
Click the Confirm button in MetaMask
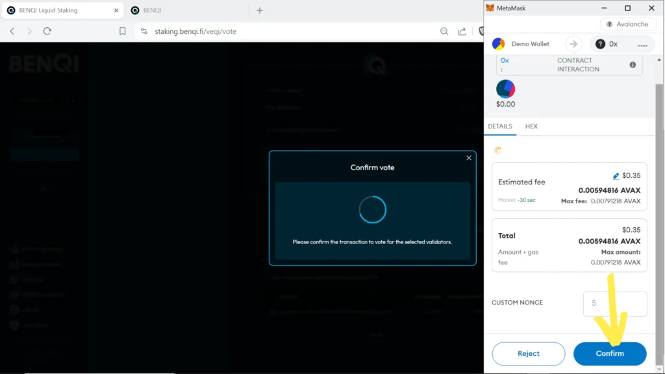click(x=609, y=354)
